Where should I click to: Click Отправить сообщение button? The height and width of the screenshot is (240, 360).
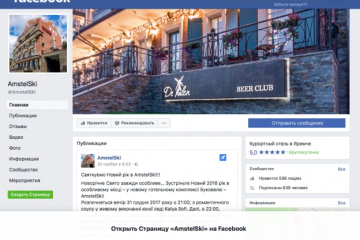pyautogui.click(x=296, y=123)
